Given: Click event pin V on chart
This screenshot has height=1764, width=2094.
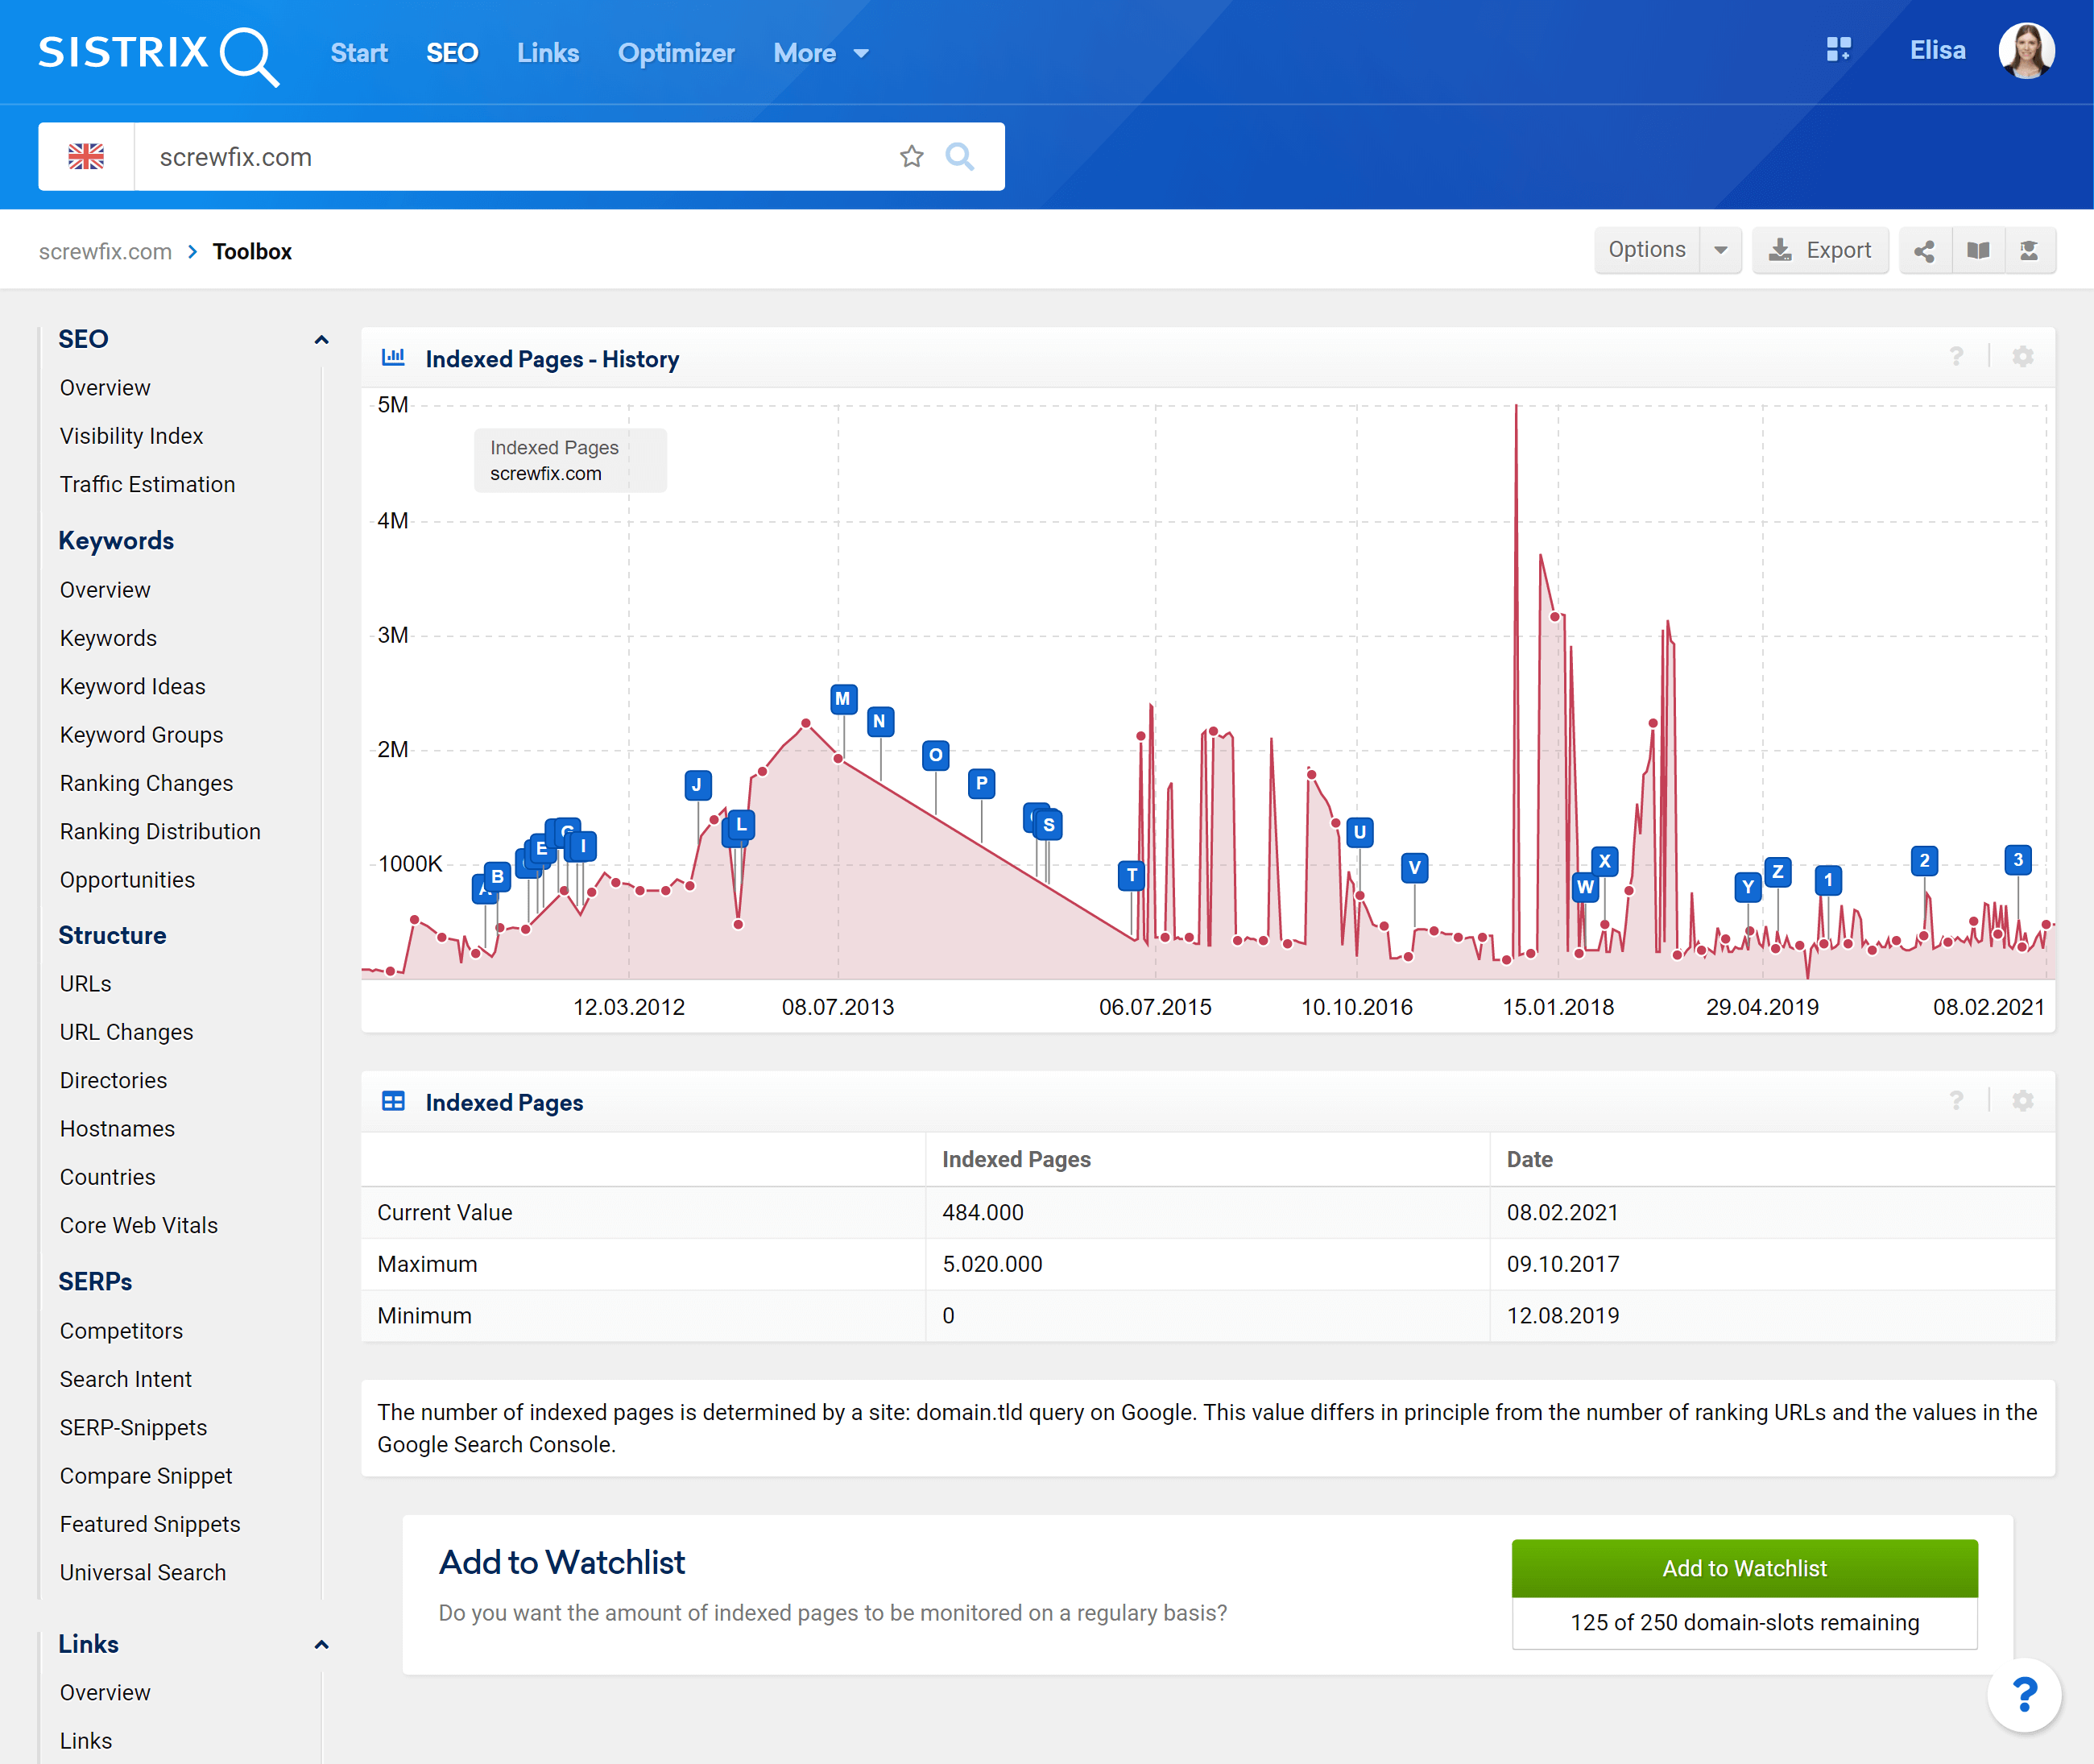Looking at the screenshot, I should point(1414,867).
